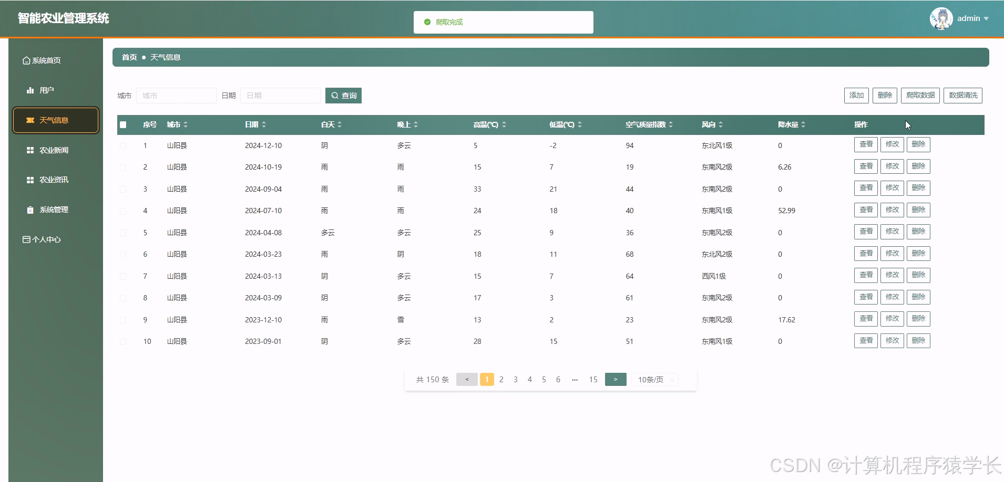Sort by 高温(℃) using its sort arrows

point(505,124)
